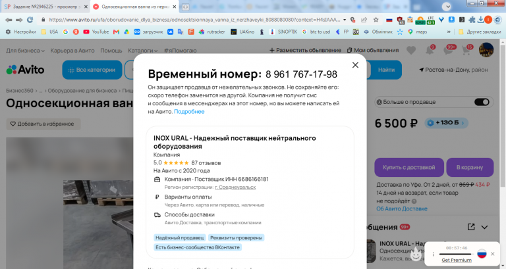506x269 pixels.
Task: Open the 'btc to usd' bookmark
Action: [x=316, y=32]
